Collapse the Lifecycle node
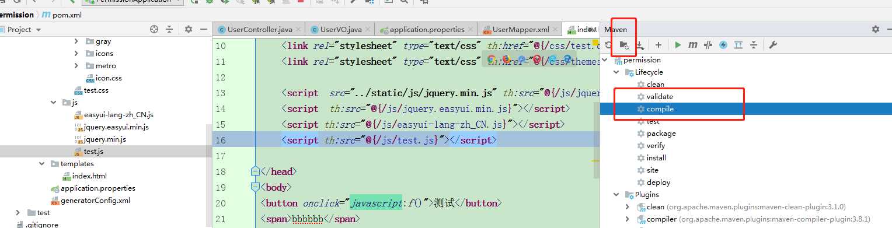The width and height of the screenshot is (892, 228). coord(616,72)
